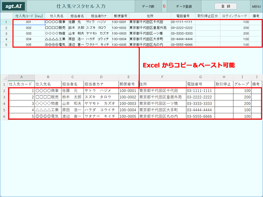263x197 pixels.
Task: Select Excel row header 6
Action: click(x=4, y=117)
